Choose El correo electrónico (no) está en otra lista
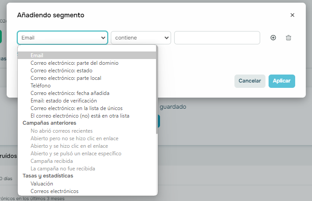Screen dimensions: 312x201 [x=87, y=116]
